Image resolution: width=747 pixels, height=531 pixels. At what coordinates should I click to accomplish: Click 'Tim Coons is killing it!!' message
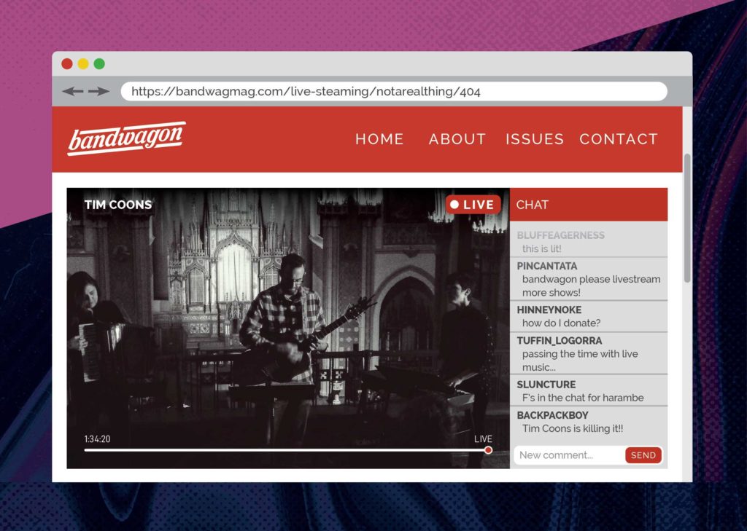click(573, 429)
